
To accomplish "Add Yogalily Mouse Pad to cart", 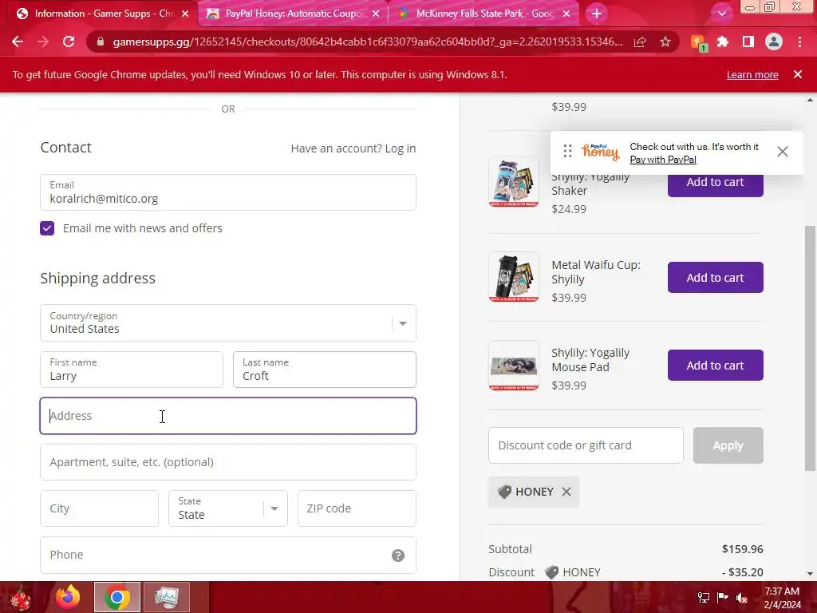I will click(x=716, y=366).
